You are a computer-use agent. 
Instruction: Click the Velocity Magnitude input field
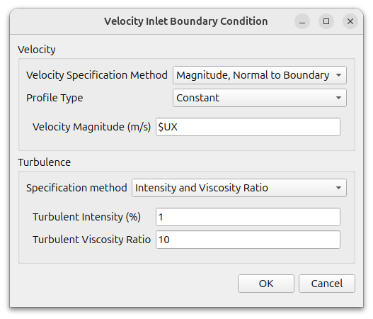point(248,127)
